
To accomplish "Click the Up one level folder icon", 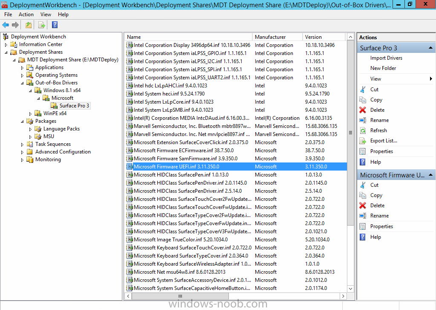I will [29, 25].
